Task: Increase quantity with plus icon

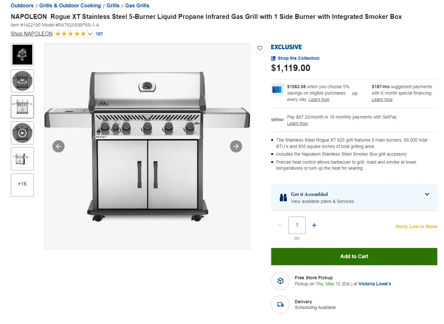Action: click(x=314, y=225)
